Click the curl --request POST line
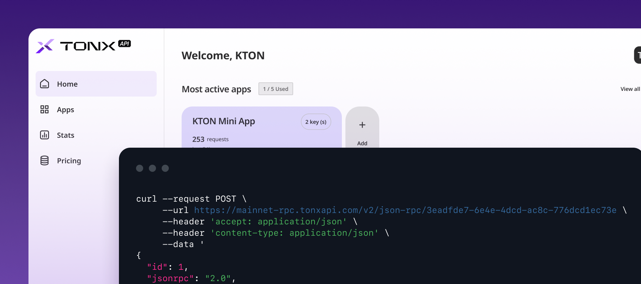 point(191,199)
